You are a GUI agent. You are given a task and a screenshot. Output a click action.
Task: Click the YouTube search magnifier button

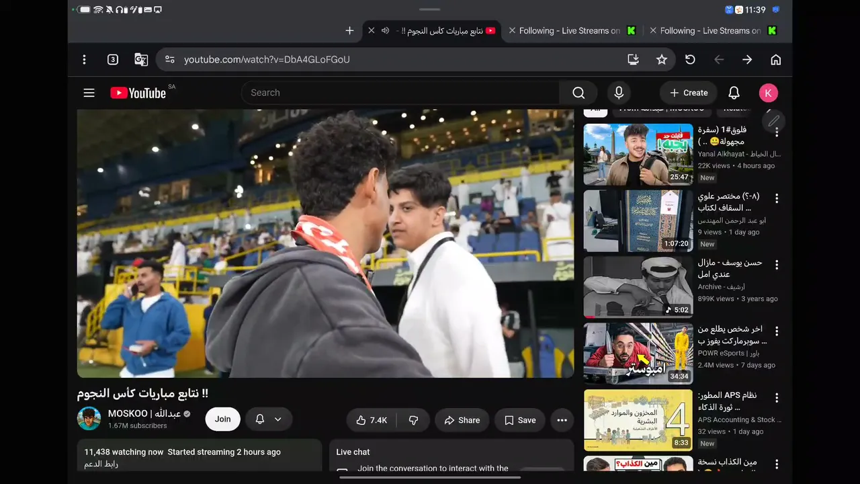pos(578,93)
